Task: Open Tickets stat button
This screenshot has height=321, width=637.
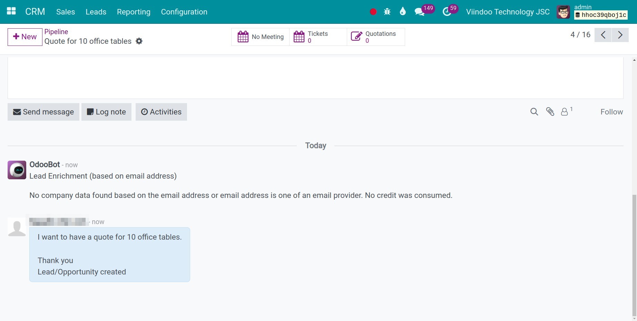Action: point(318,37)
